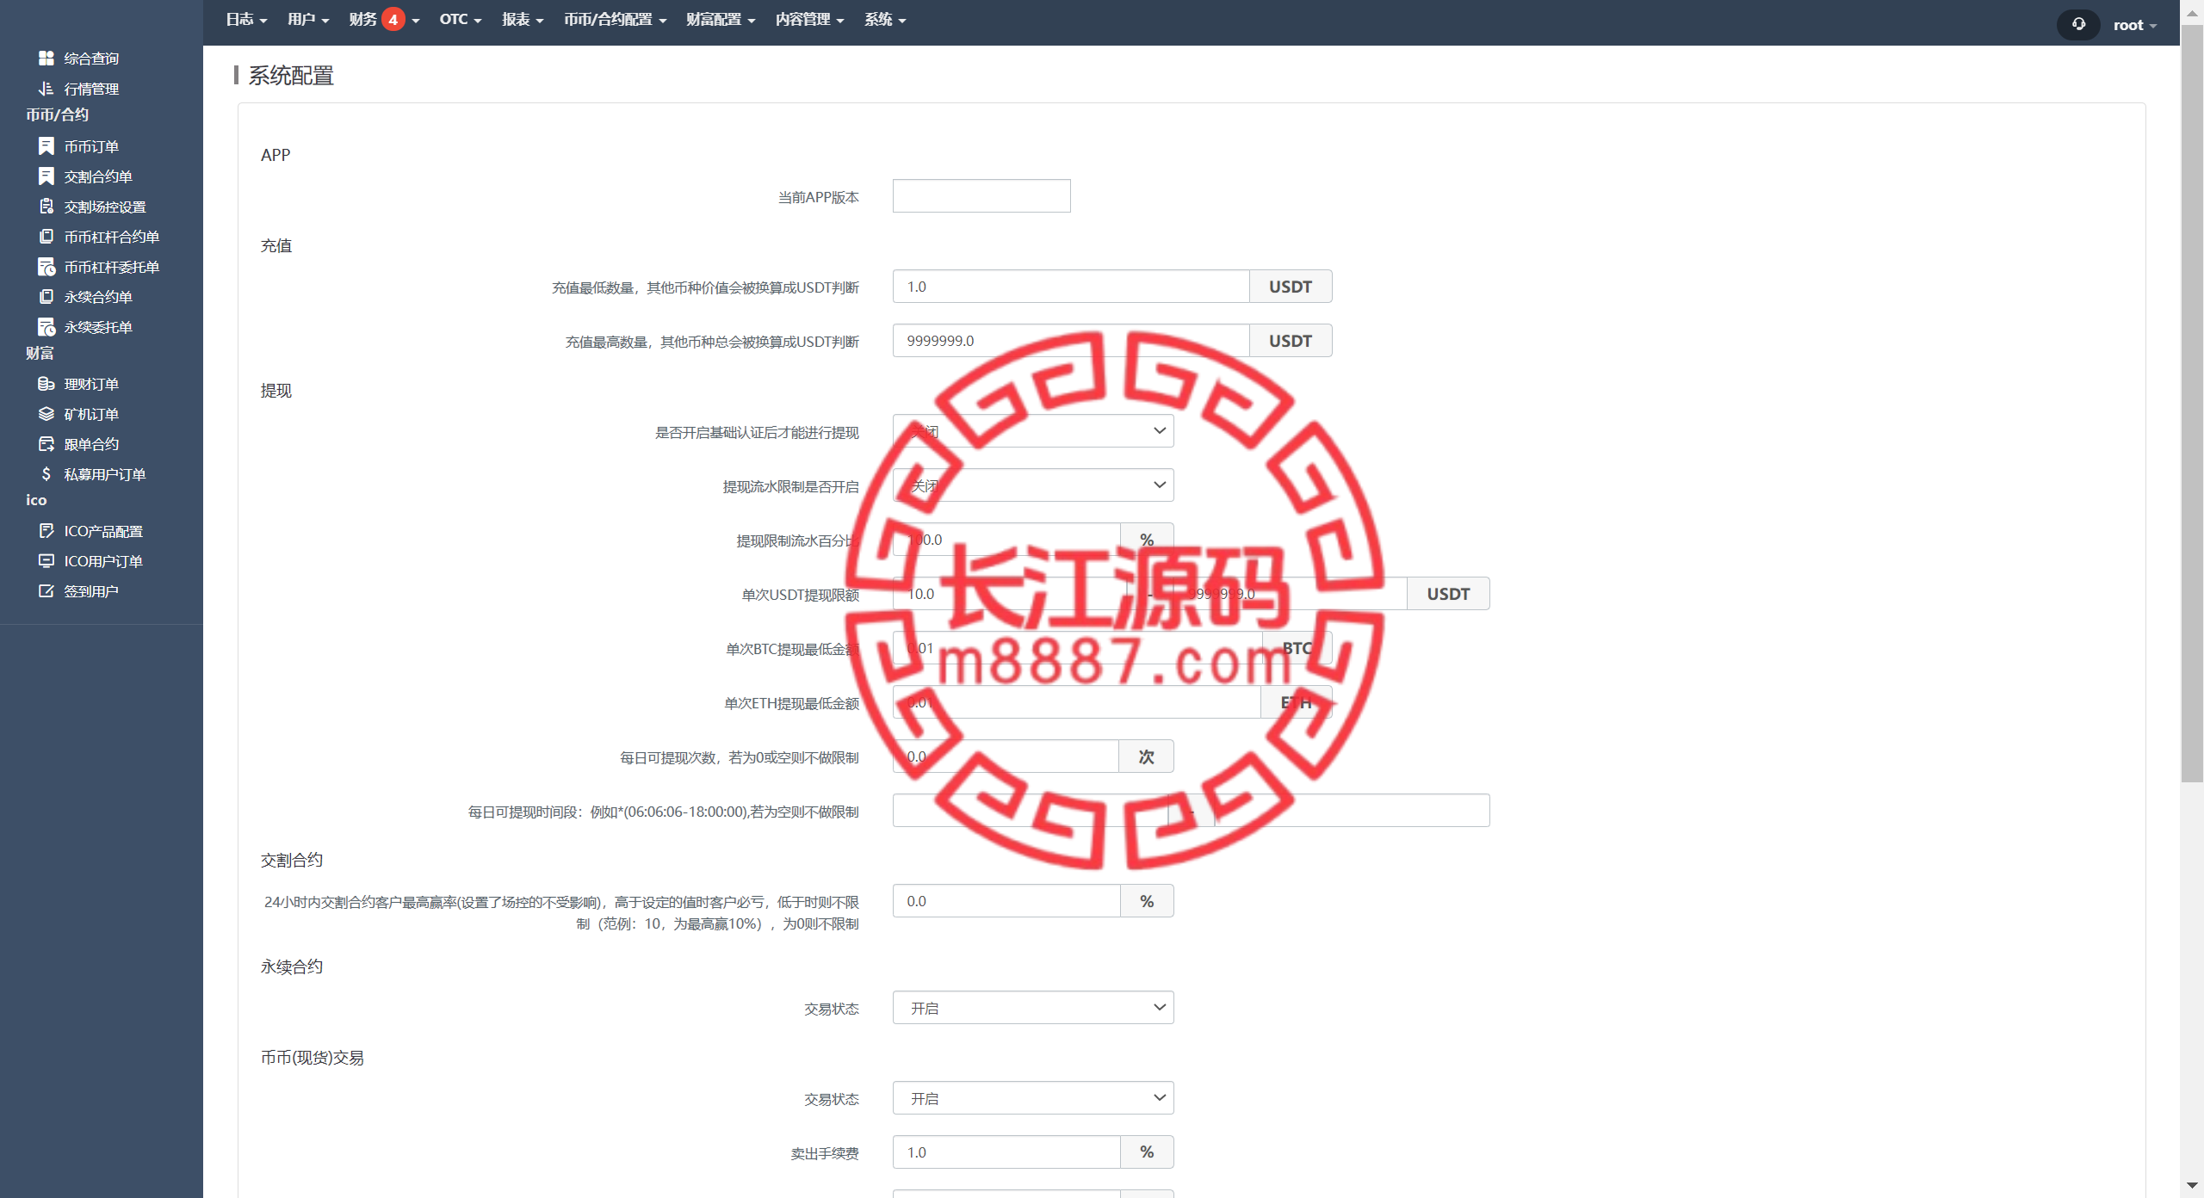Click the 行情管理 sidebar icon
The image size is (2204, 1198).
(x=46, y=88)
